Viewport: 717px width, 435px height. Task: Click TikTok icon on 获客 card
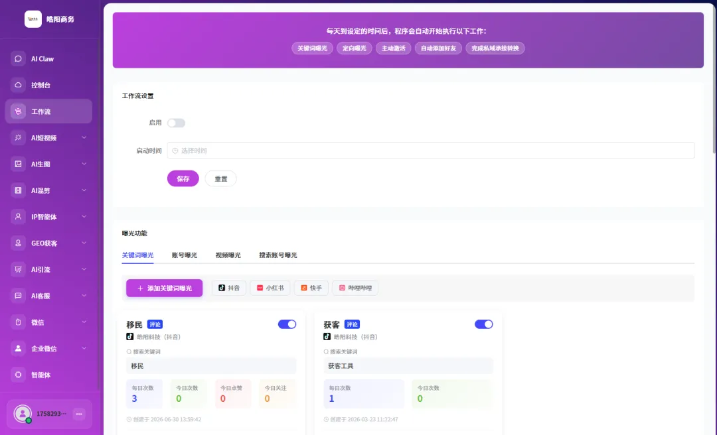click(327, 337)
